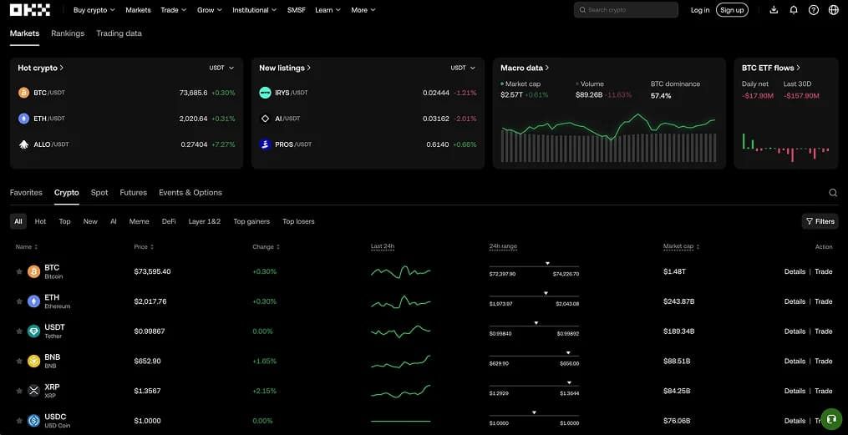Open the help question mark icon
This screenshot has height=435, width=848.
814,10
